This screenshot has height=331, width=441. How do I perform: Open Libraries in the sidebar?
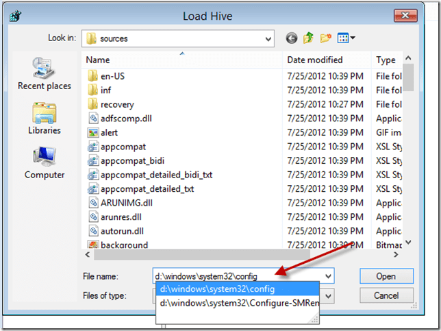tap(45, 118)
